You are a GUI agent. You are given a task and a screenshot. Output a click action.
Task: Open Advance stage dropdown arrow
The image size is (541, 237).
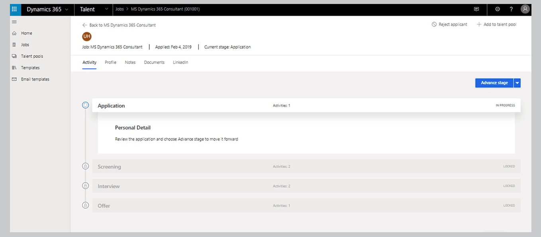pyautogui.click(x=517, y=83)
